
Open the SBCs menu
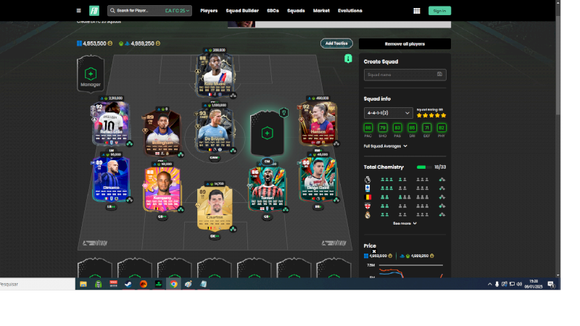click(273, 11)
